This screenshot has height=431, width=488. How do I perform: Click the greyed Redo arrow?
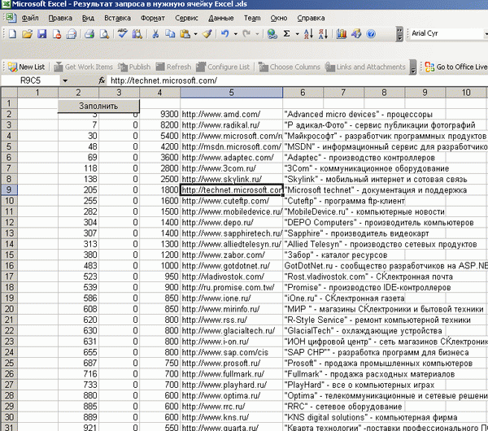[x=246, y=33]
